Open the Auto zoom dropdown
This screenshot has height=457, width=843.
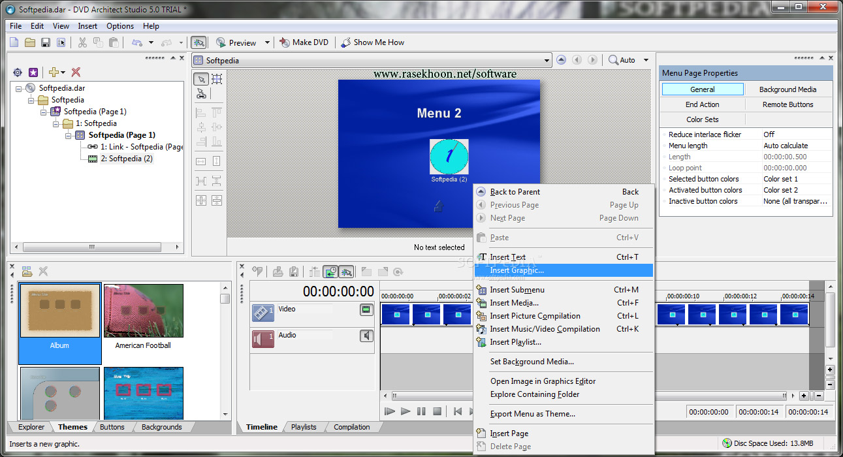point(646,60)
